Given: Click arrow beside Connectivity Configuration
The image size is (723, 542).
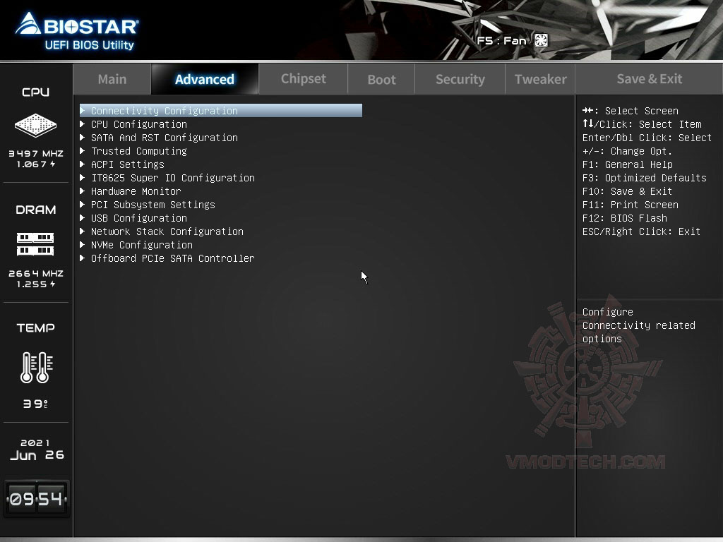Looking at the screenshot, I should tap(83, 110).
